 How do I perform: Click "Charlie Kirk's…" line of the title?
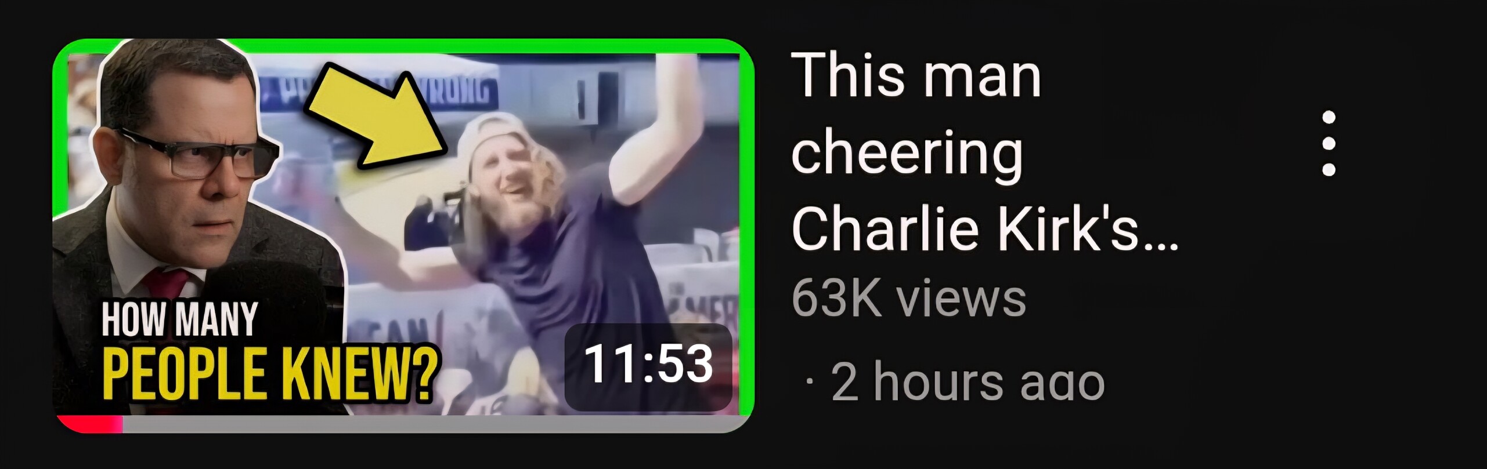pos(985,228)
